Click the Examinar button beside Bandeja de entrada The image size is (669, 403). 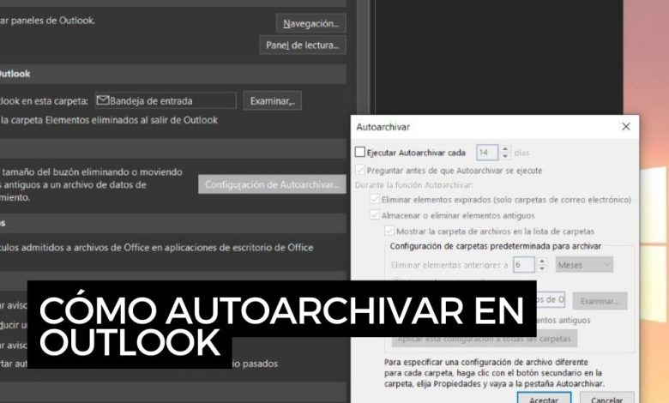(272, 101)
